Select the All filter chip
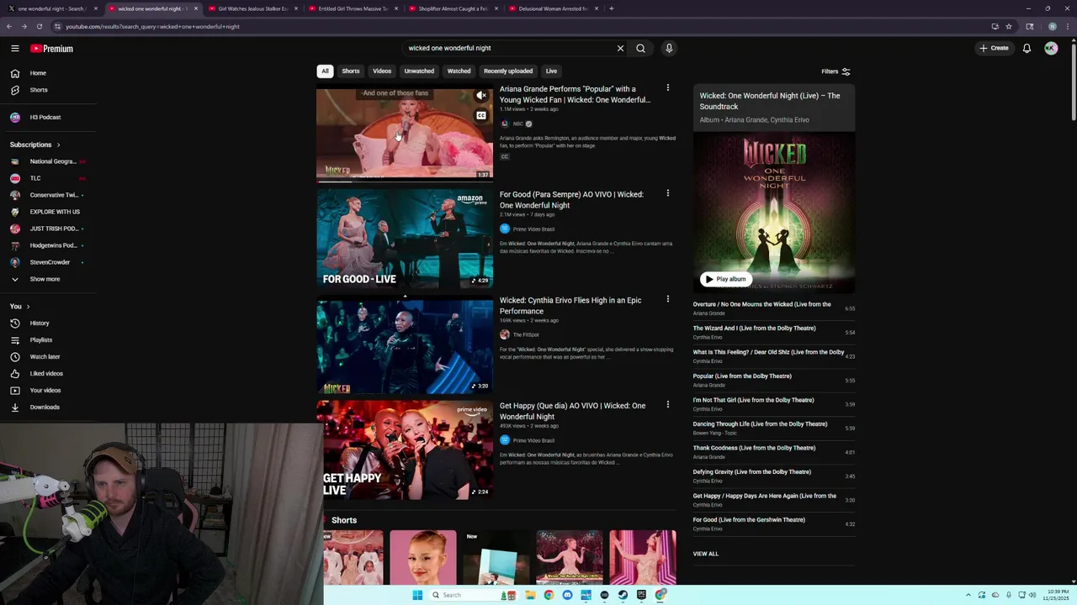This screenshot has height=605, width=1077. [325, 71]
